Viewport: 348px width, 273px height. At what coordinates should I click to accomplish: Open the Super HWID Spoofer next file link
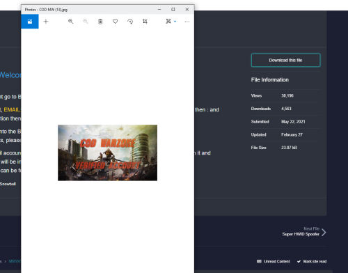[x=301, y=234]
